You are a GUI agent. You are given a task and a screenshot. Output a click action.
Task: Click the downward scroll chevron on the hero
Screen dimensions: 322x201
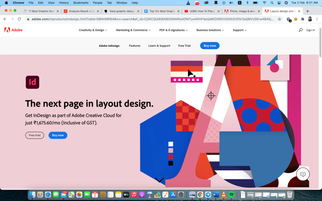(159, 180)
